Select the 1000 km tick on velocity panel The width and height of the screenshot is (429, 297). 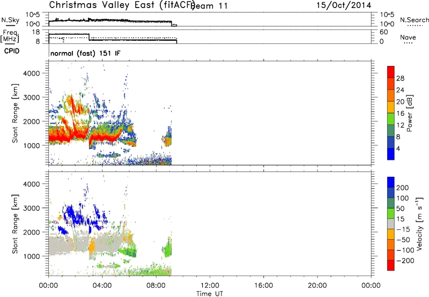coord(32,256)
